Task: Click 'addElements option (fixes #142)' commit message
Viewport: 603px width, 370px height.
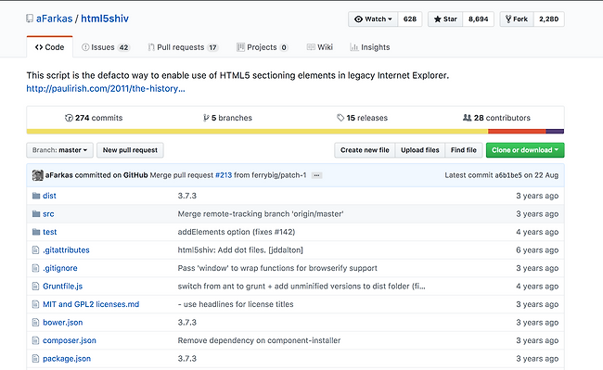Action: coord(237,232)
